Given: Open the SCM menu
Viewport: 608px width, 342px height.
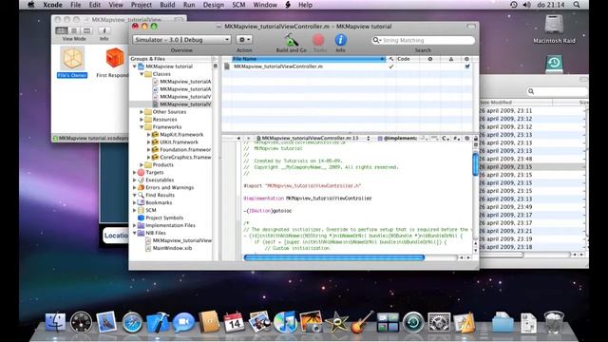Looking at the screenshot, I should tap(238, 5).
